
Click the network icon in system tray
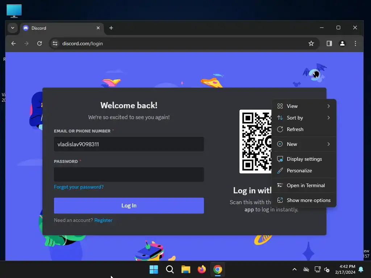tap(317, 269)
